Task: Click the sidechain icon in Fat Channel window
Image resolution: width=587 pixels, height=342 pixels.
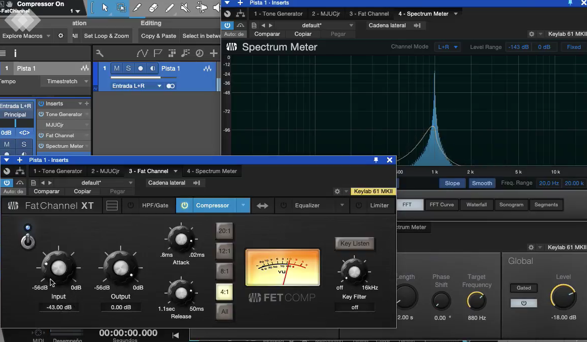Action: tap(196, 183)
